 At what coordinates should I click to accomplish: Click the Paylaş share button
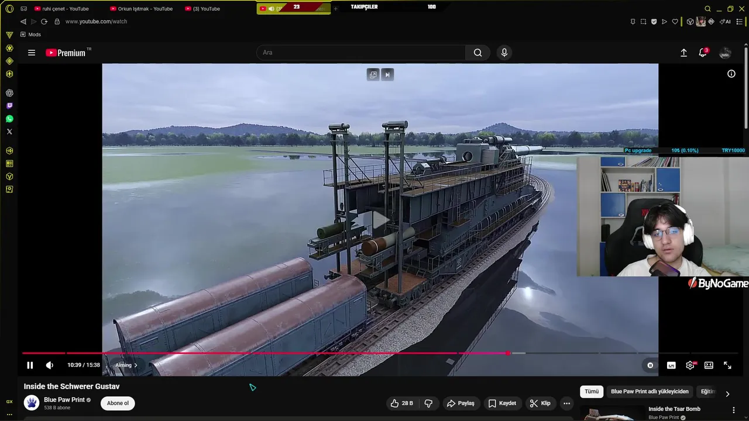click(461, 403)
